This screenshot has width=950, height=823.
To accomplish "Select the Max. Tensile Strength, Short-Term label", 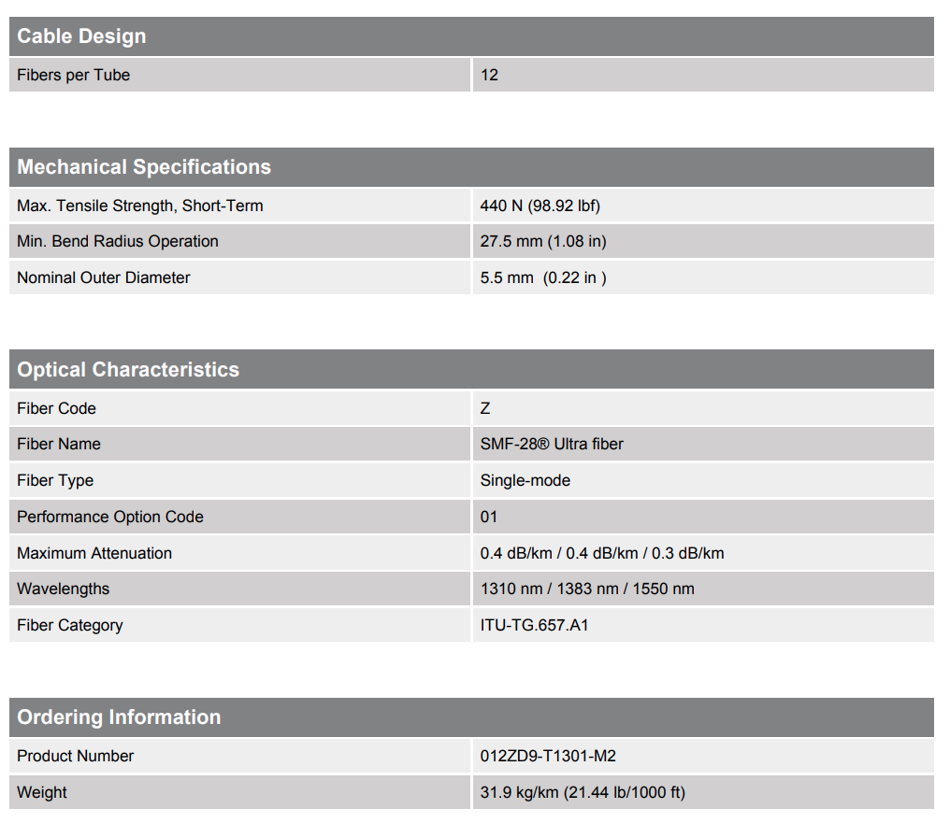I will 139,206.
